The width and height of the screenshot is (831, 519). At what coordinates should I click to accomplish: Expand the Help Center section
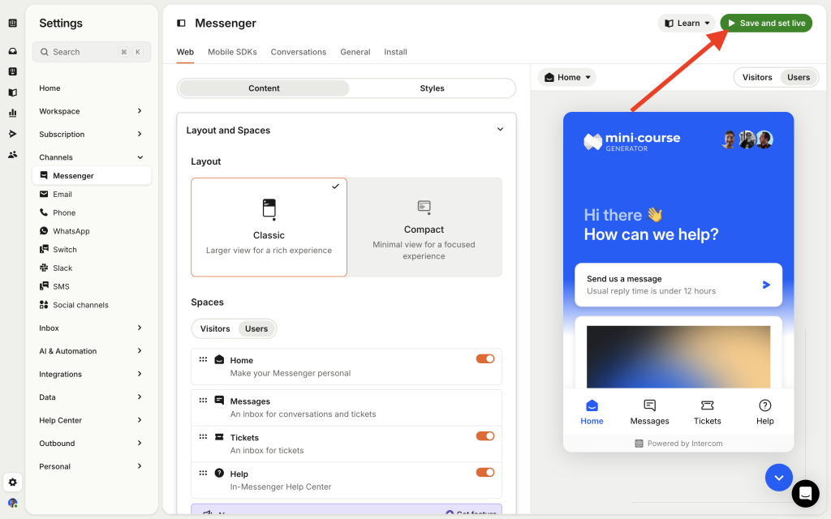(x=92, y=420)
